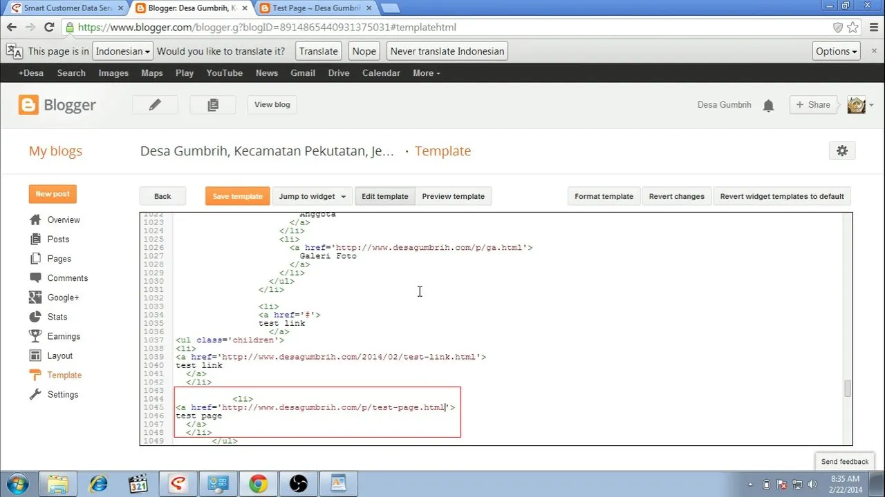Click the Preview template button
885x497 pixels.
[454, 196]
